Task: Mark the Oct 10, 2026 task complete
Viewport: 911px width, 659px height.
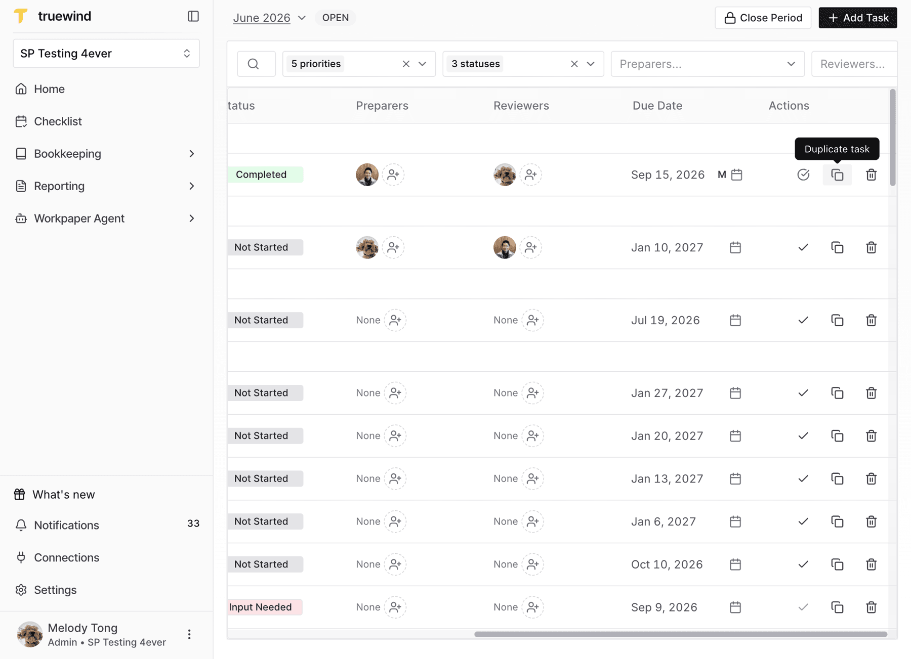Action: [803, 564]
